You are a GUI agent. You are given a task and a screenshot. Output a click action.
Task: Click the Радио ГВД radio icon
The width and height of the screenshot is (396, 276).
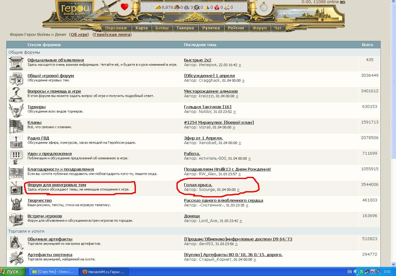coord(16,141)
